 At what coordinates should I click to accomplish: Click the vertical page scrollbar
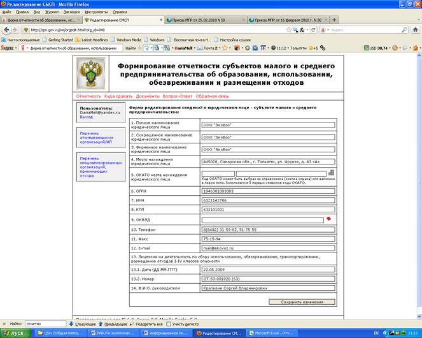tap(419, 186)
